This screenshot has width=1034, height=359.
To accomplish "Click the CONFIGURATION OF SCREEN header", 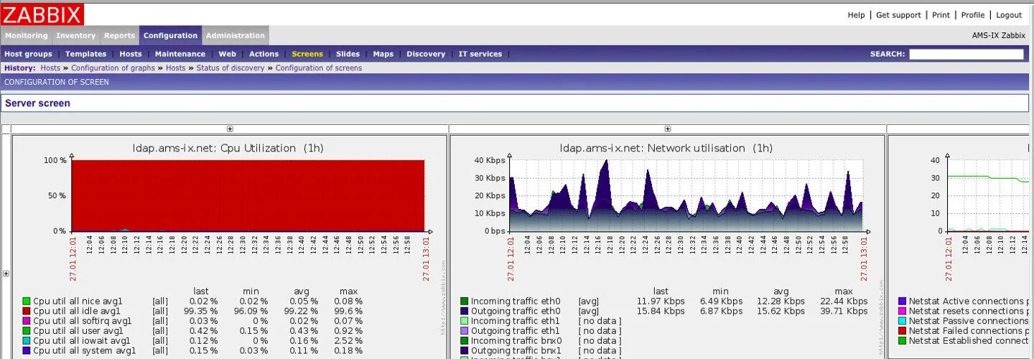I will pos(57,82).
